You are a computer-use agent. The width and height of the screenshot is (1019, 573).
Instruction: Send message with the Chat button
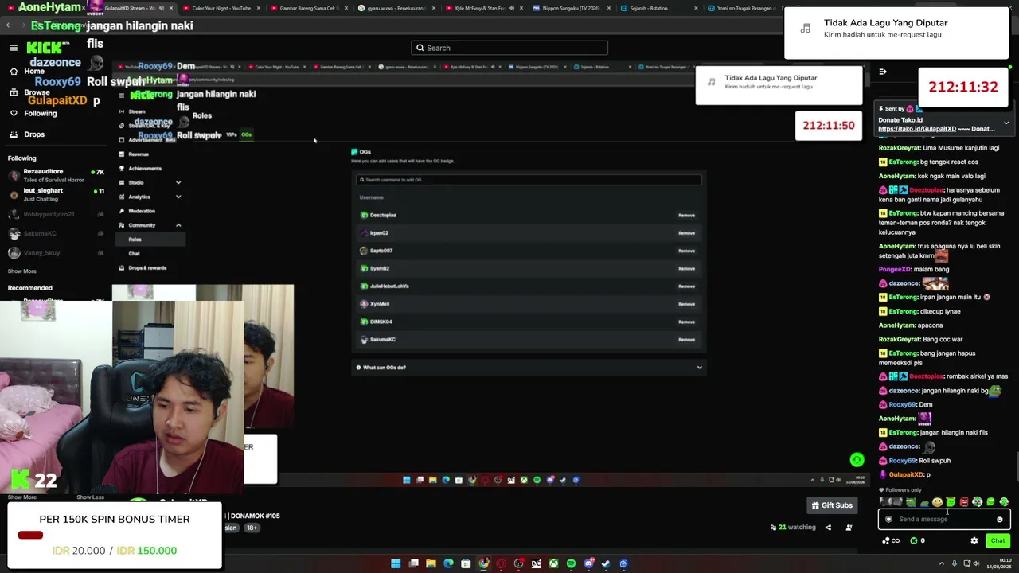tap(998, 540)
